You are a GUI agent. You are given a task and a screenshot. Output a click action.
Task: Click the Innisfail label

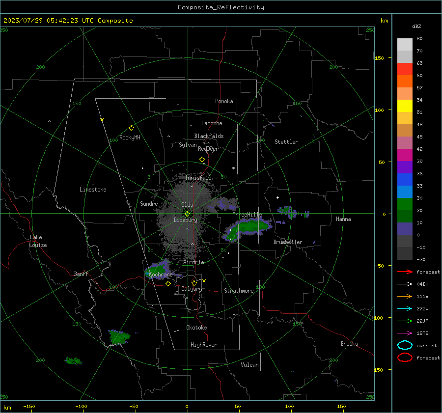pos(198,178)
